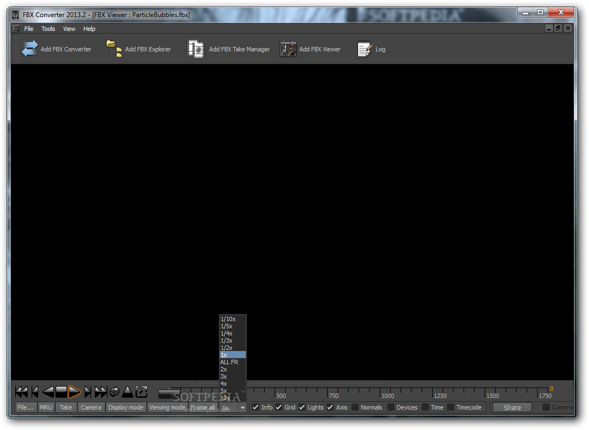The image size is (589, 430).
Task: Pick 1/2x playback speed
Action: click(x=233, y=348)
